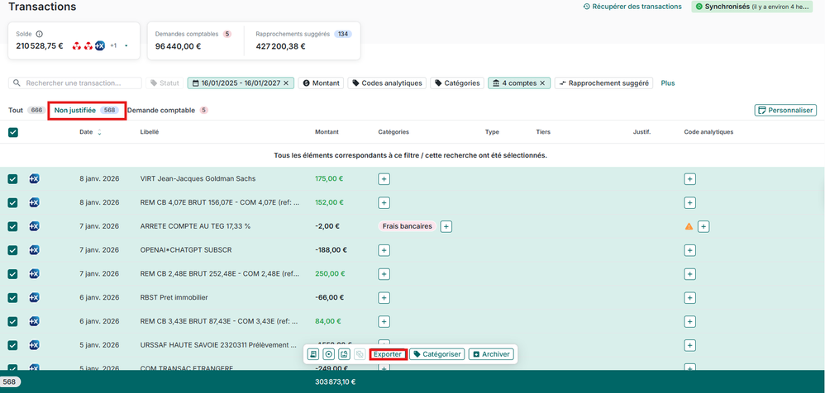
Task: Uncheck the select-all header checkbox
Action: [13, 132]
